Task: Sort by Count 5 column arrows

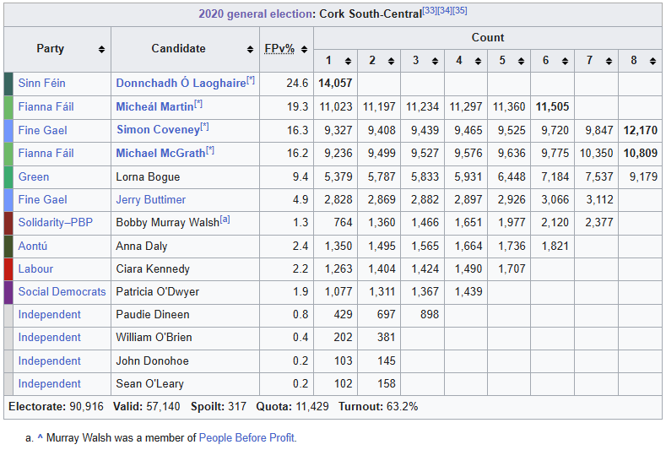Action: pyautogui.click(x=522, y=61)
